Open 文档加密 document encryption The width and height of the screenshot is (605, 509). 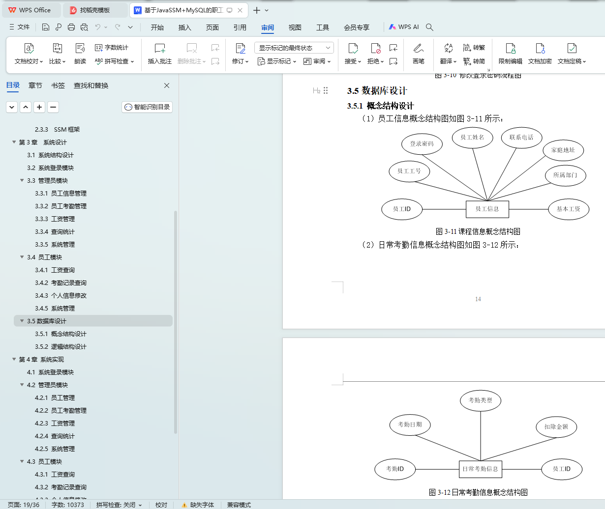tap(540, 54)
